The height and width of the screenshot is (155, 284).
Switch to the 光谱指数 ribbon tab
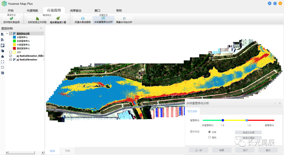[32, 10]
